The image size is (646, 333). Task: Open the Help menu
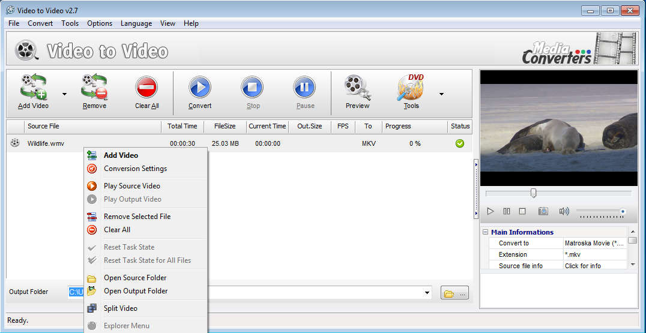[x=191, y=23]
